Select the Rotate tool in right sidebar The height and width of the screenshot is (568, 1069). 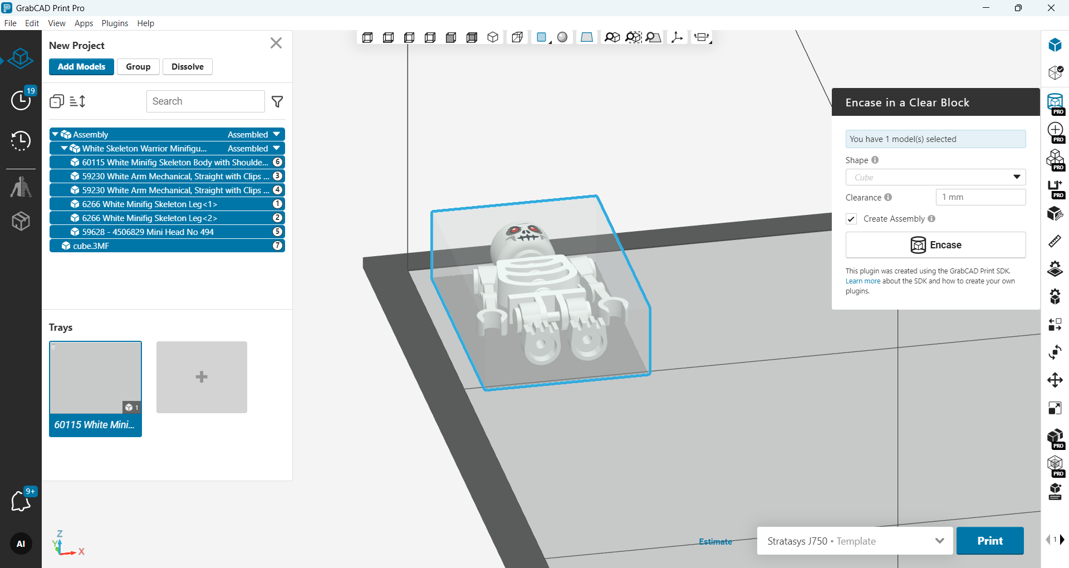click(1055, 352)
